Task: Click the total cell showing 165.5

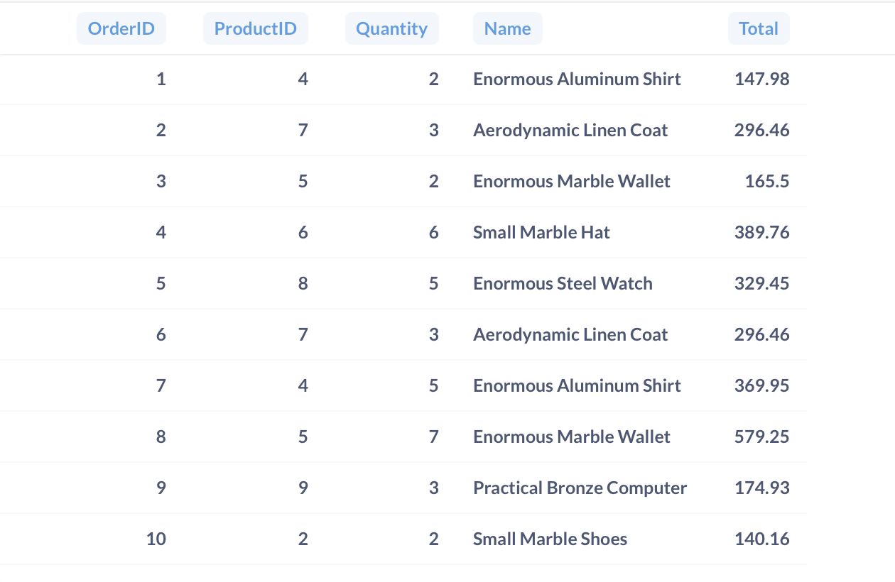Action: (766, 182)
